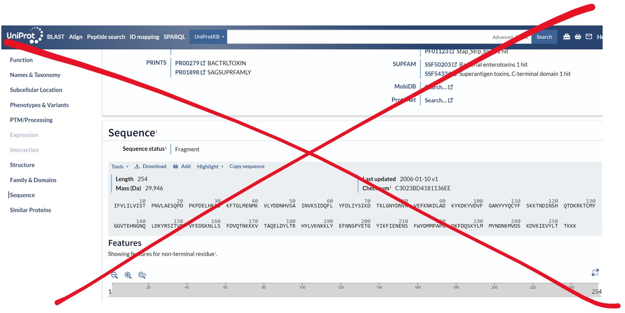Jump to PTM/Processing section

31,120
